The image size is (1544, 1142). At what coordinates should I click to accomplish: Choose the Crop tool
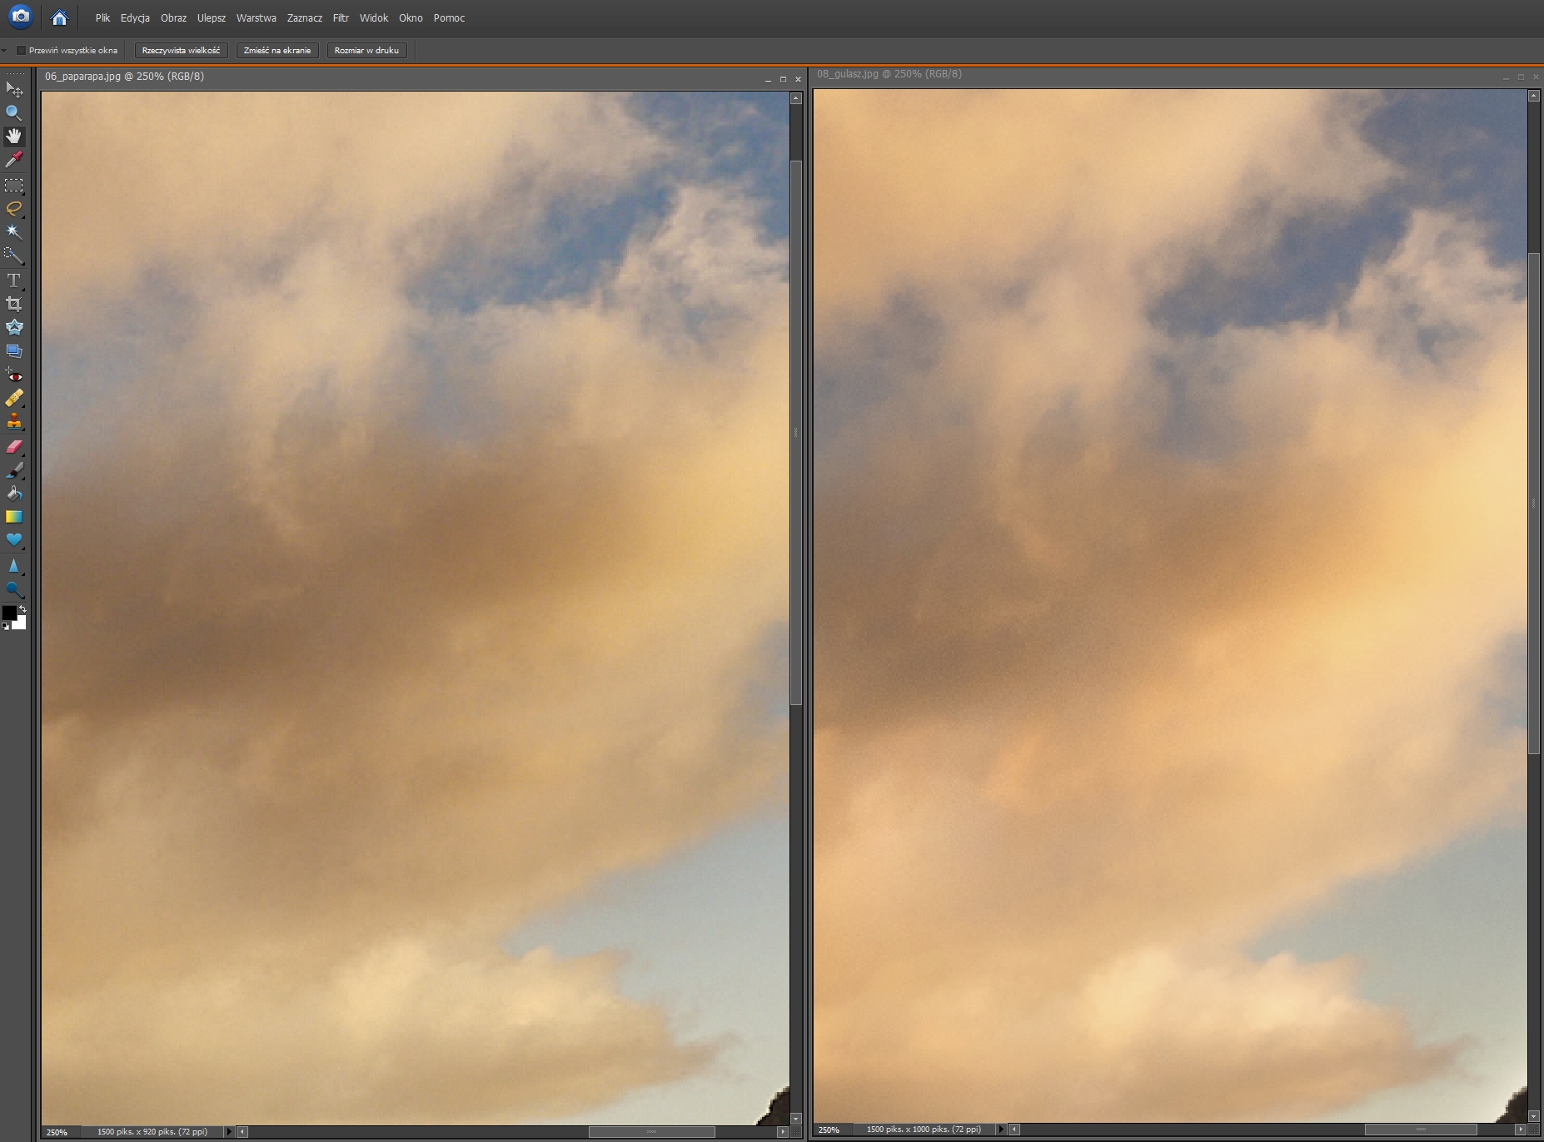pyautogui.click(x=13, y=304)
